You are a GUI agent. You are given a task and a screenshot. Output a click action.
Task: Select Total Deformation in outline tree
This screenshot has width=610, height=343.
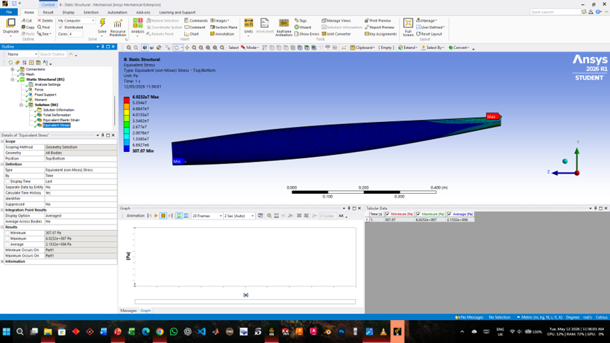coord(56,115)
